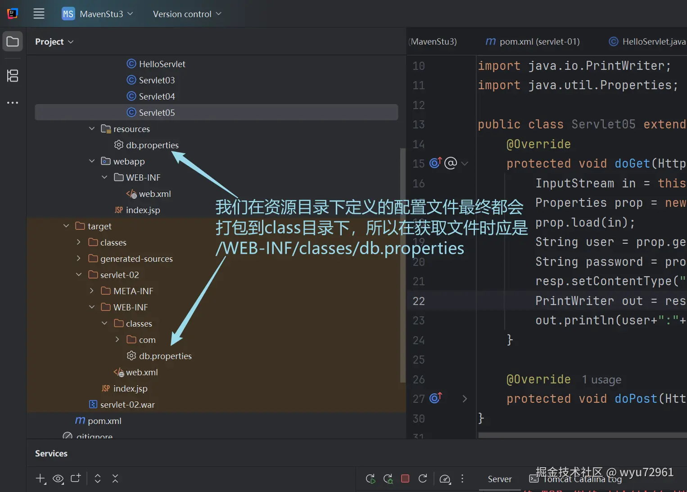Switch to the (MavenStu3) editor tab

pyautogui.click(x=433, y=41)
